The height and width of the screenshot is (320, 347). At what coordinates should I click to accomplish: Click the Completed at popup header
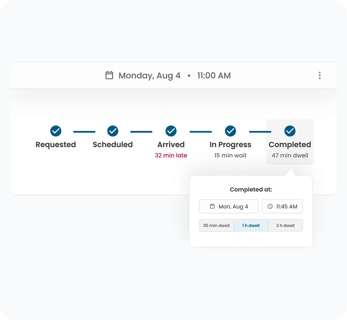(251, 190)
